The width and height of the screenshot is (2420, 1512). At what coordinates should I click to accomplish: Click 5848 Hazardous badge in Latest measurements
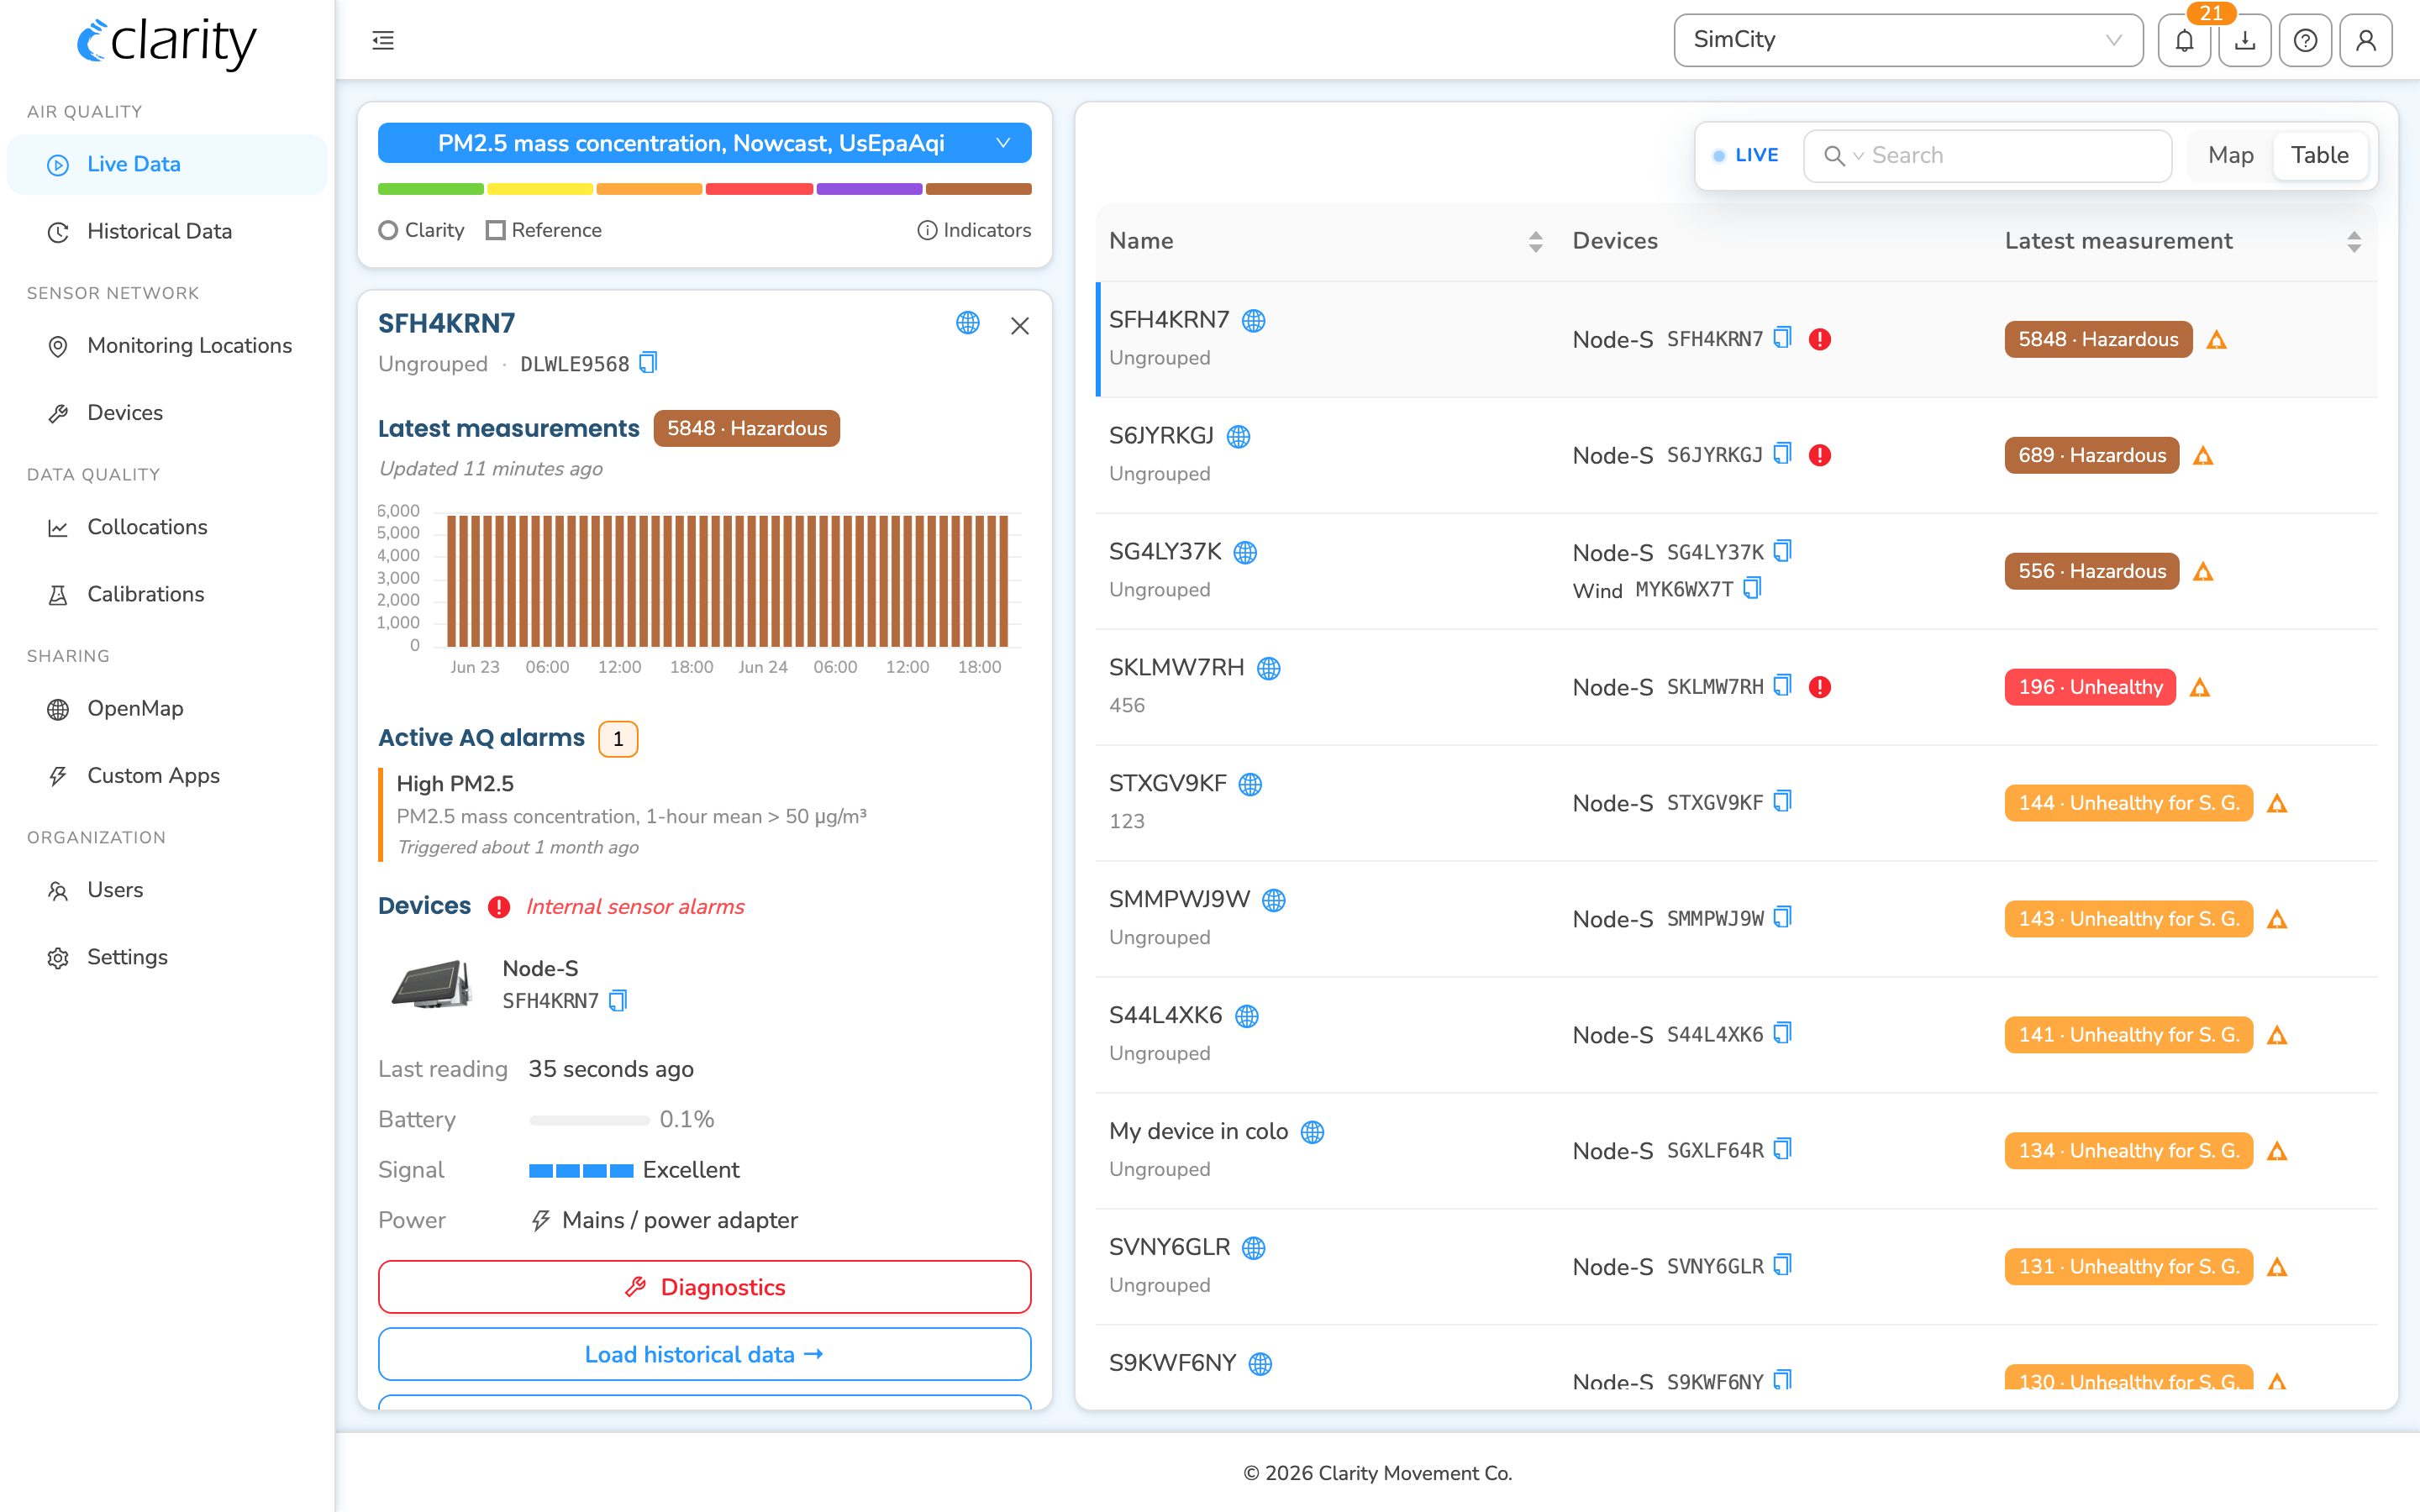point(746,428)
